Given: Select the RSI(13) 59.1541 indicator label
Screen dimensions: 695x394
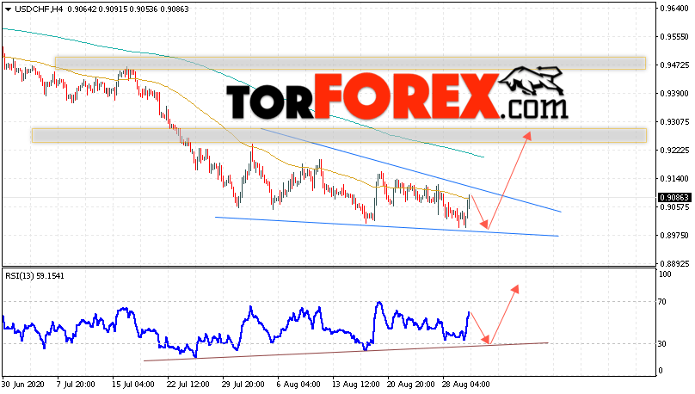Looking at the screenshot, I should 34,276.
